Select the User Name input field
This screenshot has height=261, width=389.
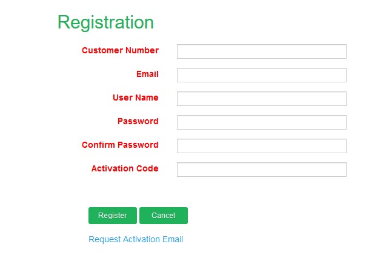pos(261,99)
